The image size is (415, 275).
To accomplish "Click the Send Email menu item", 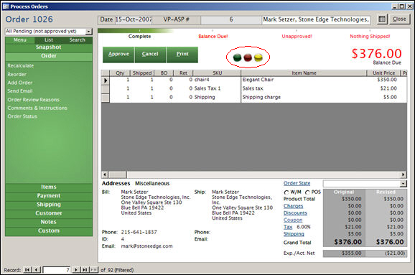I will [x=20, y=91].
